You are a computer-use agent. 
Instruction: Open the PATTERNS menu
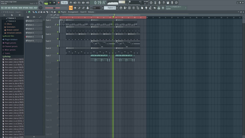click(x=15, y=8)
